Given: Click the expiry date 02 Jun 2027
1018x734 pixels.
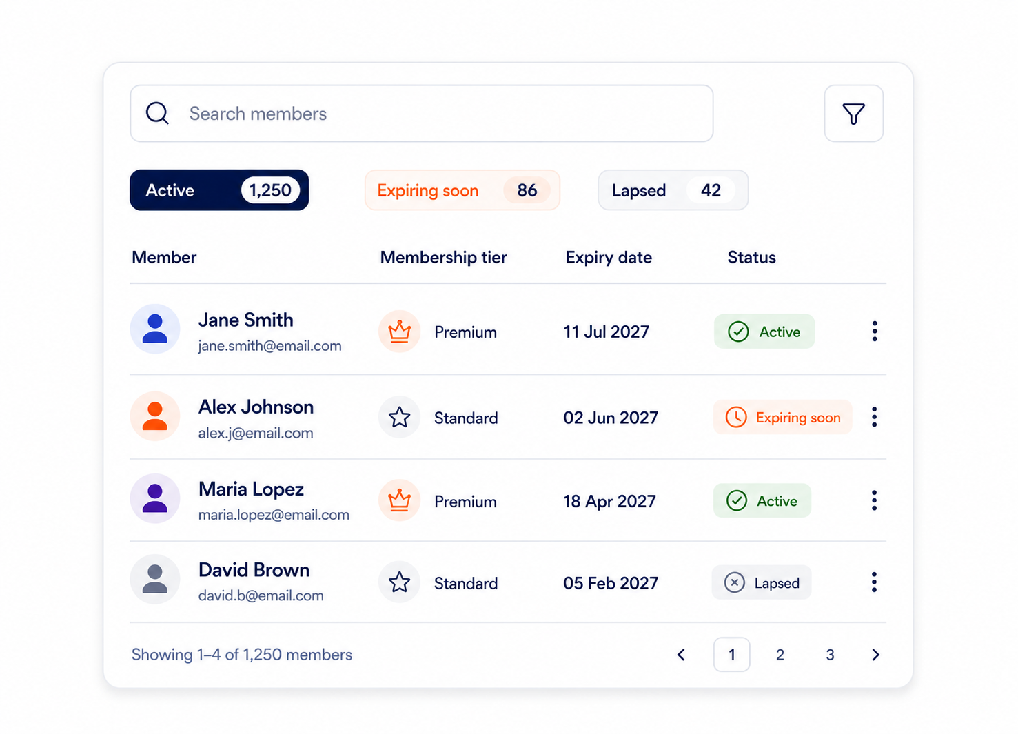Looking at the screenshot, I should [611, 418].
